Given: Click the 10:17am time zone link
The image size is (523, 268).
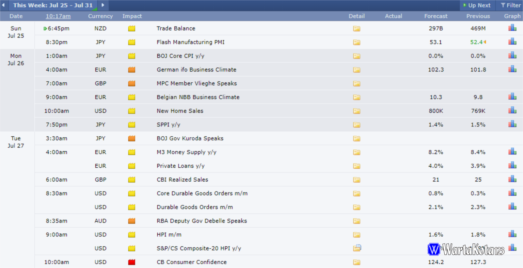Looking at the screenshot, I should (58, 16).
